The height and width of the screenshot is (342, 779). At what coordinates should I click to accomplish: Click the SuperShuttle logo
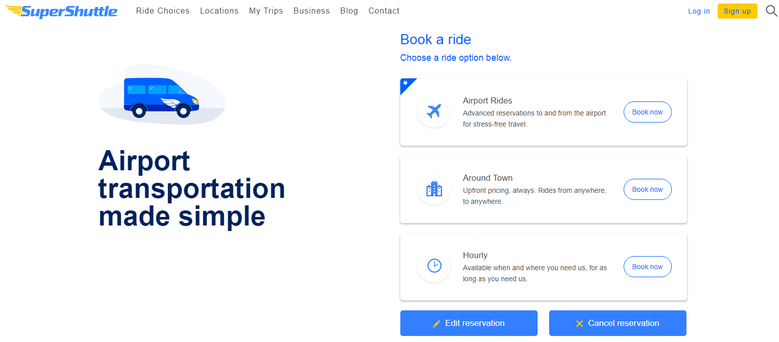point(62,11)
